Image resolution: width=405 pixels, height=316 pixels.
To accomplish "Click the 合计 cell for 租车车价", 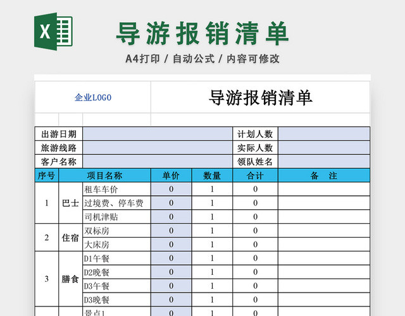I will [x=255, y=190].
